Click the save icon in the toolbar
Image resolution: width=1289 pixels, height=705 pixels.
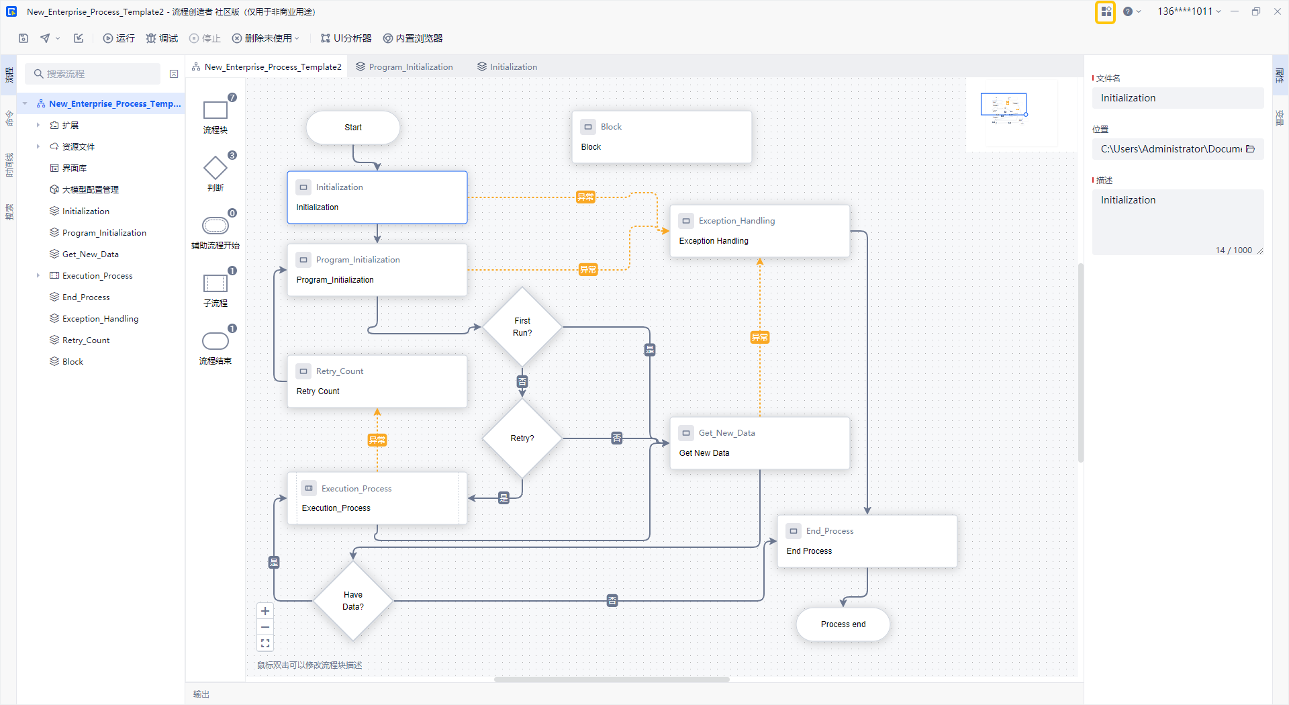pos(23,38)
